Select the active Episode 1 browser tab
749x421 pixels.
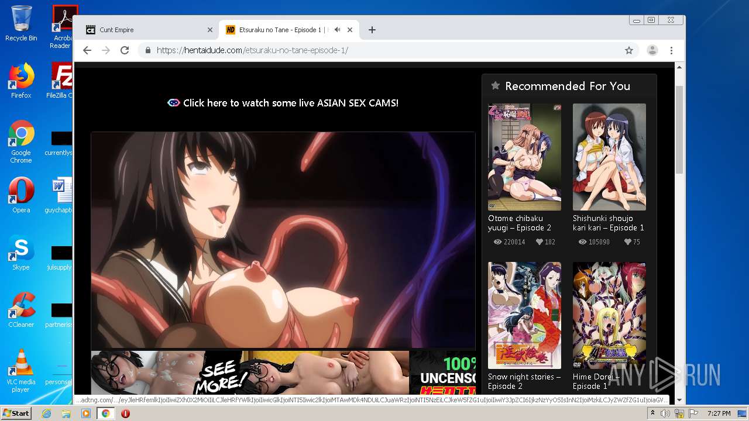pos(289,30)
